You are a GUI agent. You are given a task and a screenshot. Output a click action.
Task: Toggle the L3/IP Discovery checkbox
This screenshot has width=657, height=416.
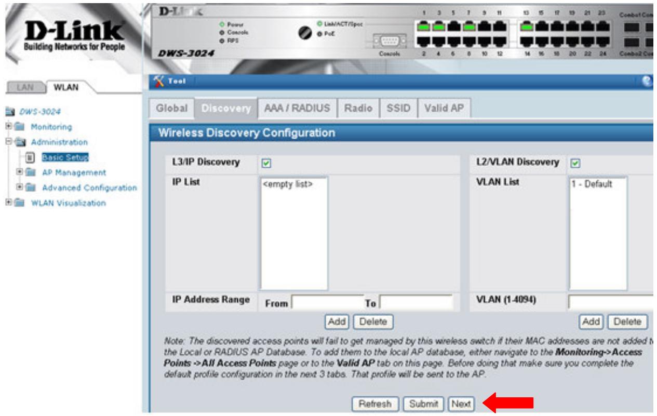coord(266,163)
